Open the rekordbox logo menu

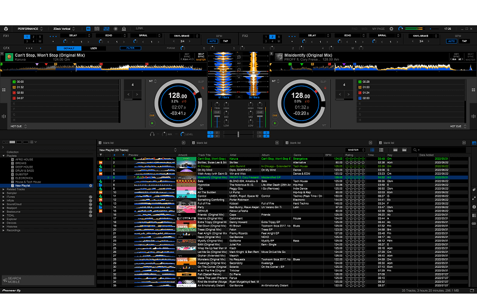6,29
